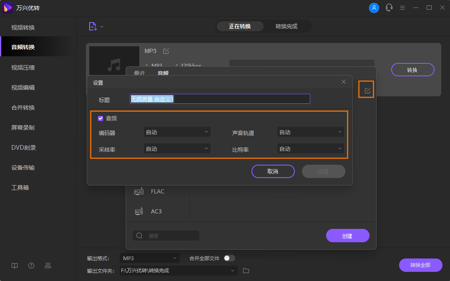Click the 取消 button in settings dialog
Image resolution: width=450 pixels, height=281 pixels.
pyautogui.click(x=273, y=171)
